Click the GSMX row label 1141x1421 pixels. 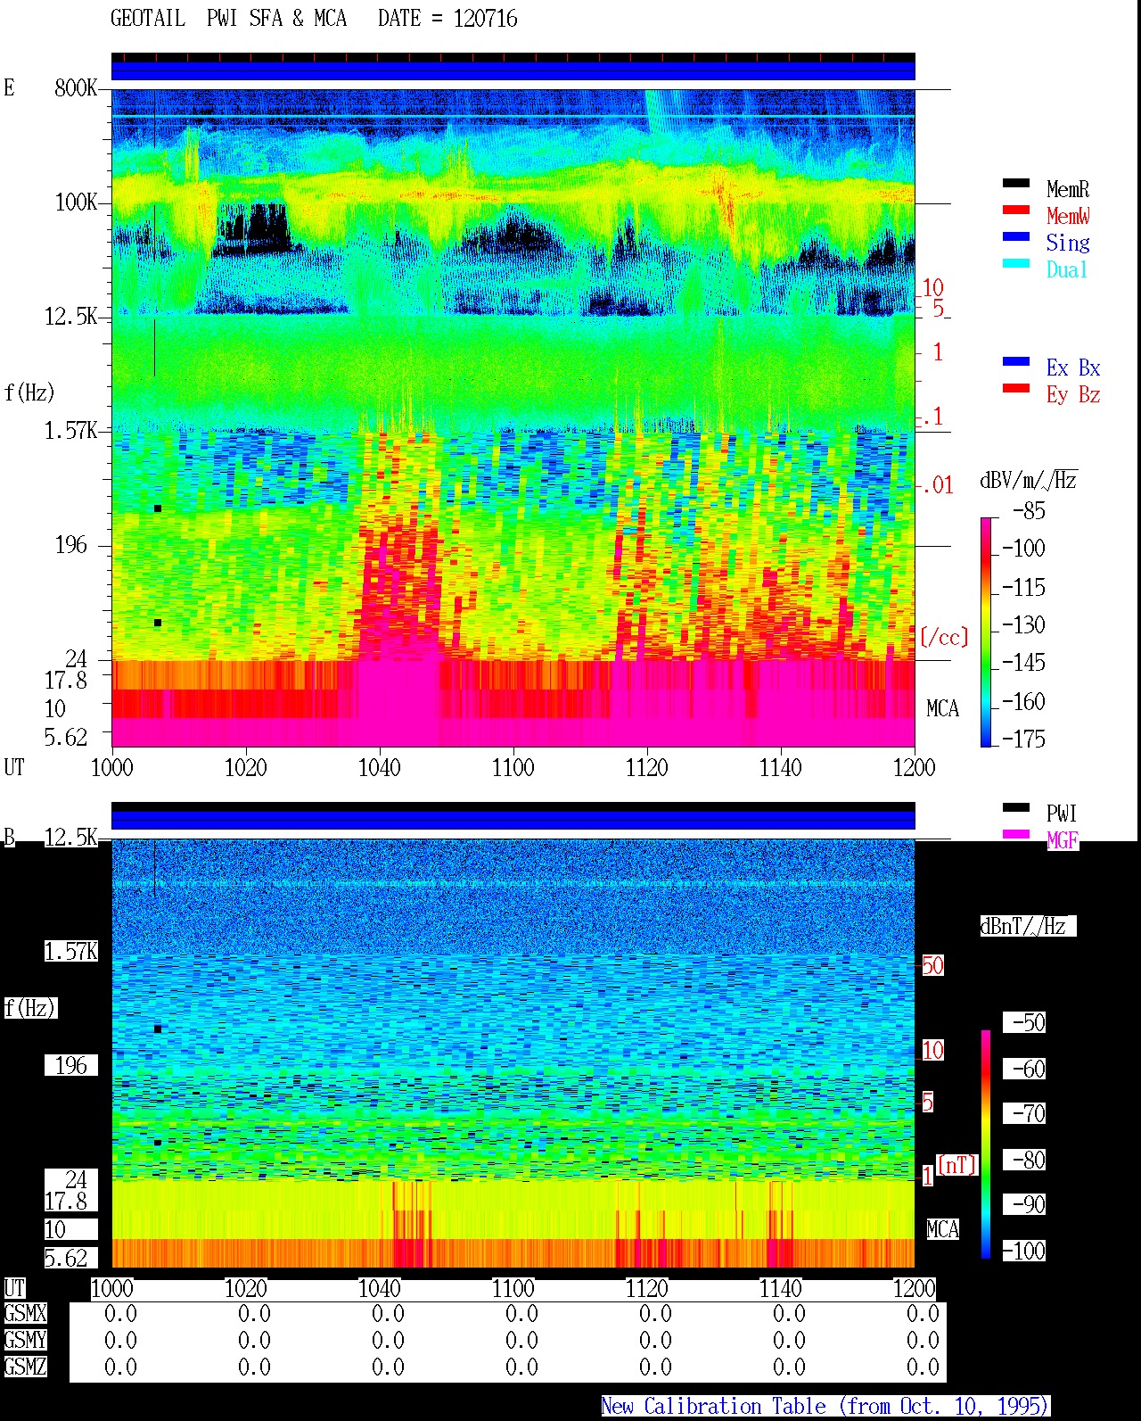25,1314
